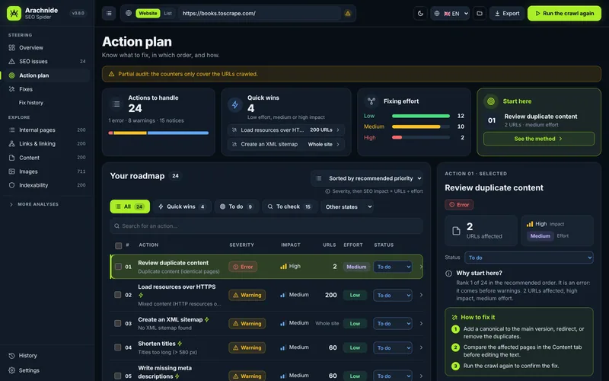The height and width of the screenshot is (381, 609).
Task: Expand Shorten titles row with its chevron
Action: tap(421, 347)
